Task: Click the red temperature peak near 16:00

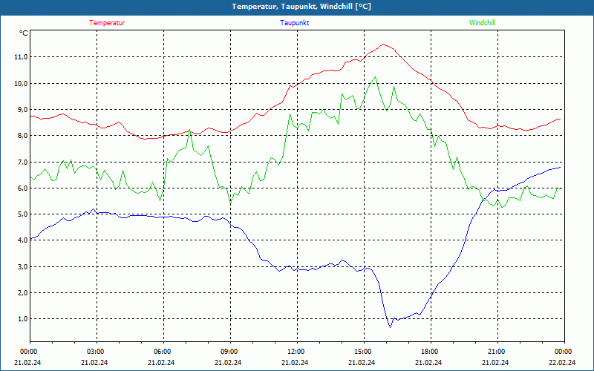Action: click(383, 45)
